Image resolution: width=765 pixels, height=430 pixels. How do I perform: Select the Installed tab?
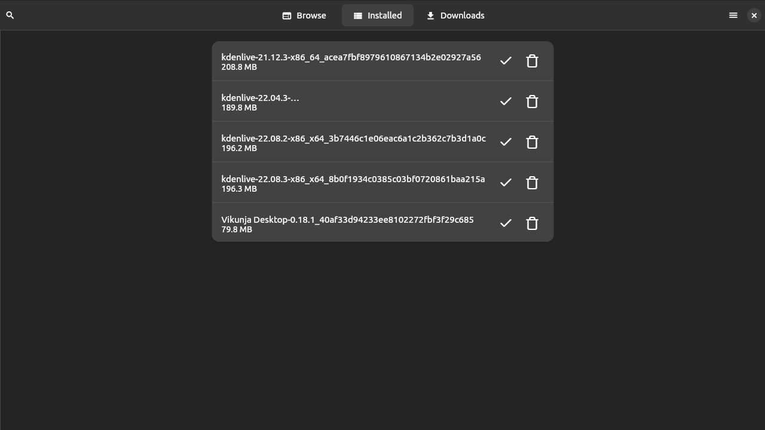click(377, 16)
